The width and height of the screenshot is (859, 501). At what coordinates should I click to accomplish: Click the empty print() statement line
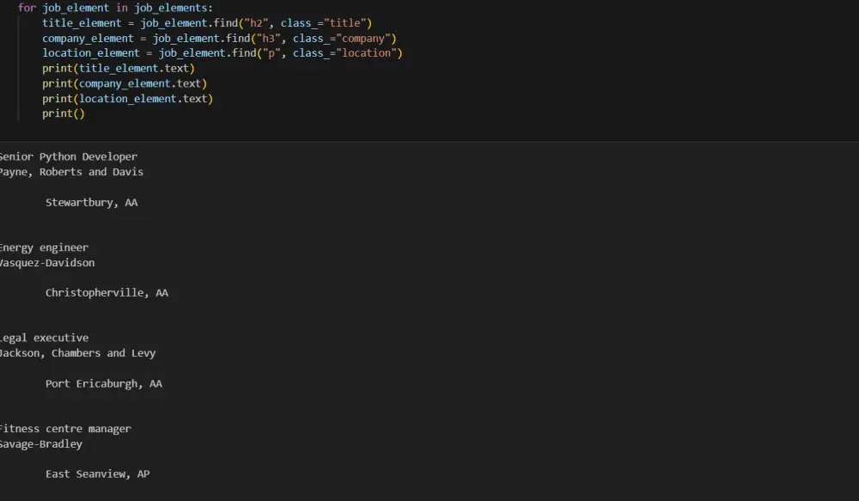tap(64, 113)
